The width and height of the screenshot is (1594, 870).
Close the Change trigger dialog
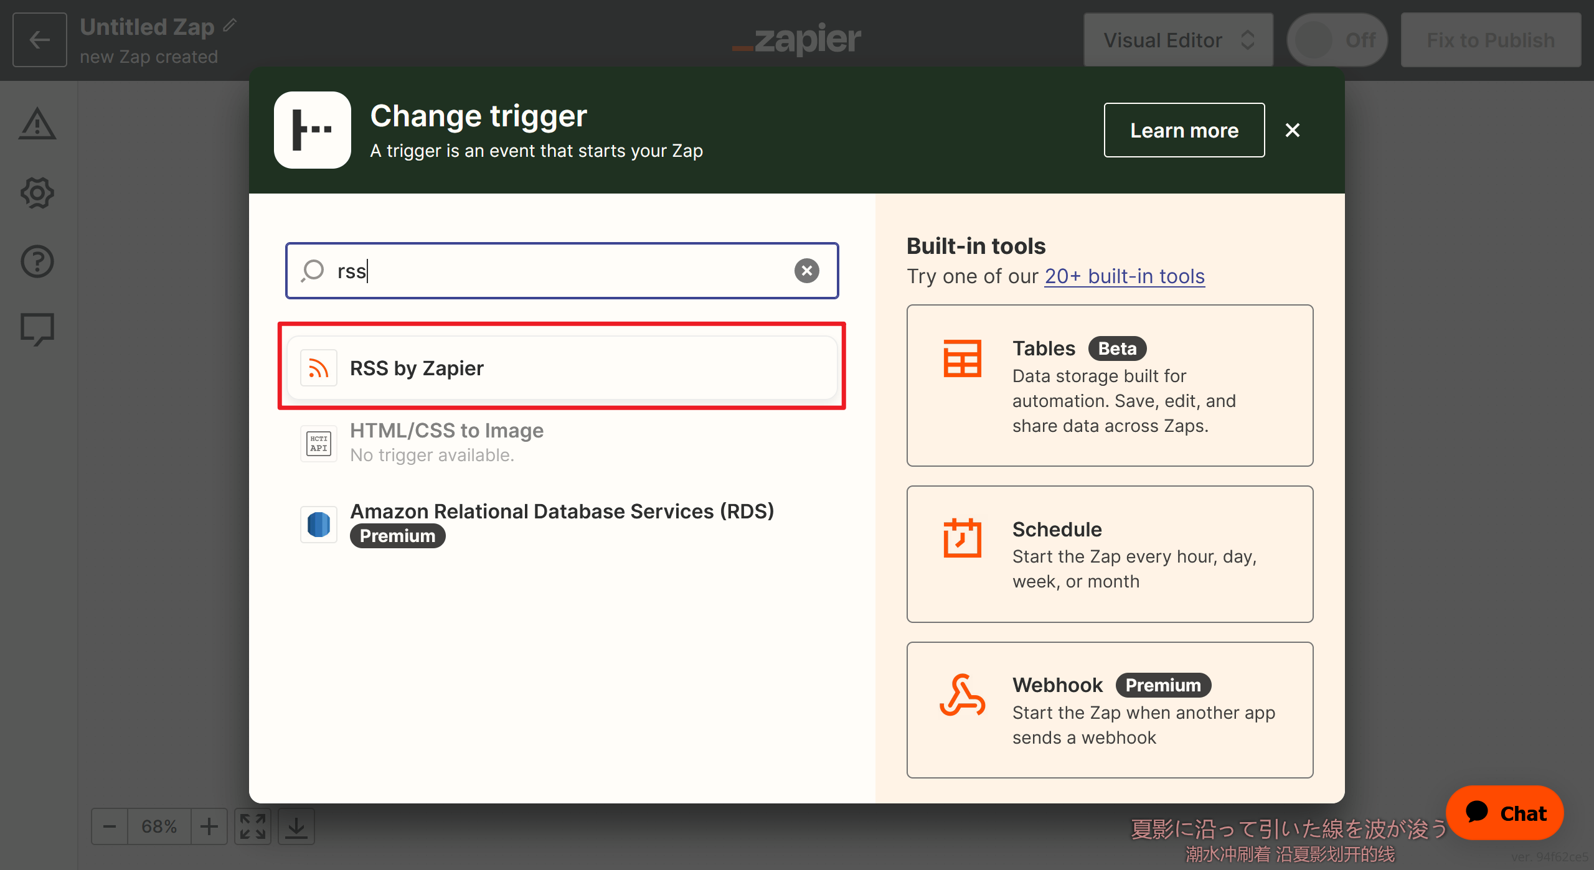point(1293,130)
